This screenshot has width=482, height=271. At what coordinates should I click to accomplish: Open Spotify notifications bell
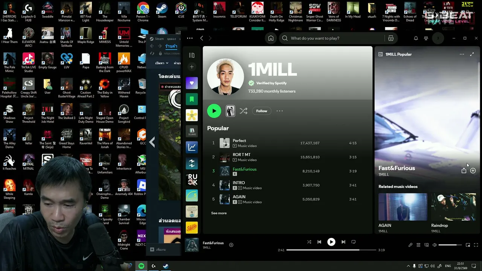(416, 38)
